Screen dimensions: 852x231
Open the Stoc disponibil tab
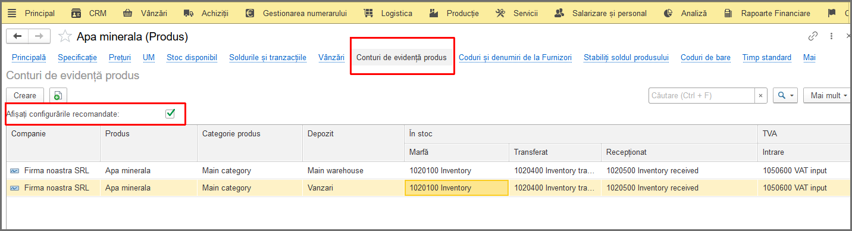192,58
